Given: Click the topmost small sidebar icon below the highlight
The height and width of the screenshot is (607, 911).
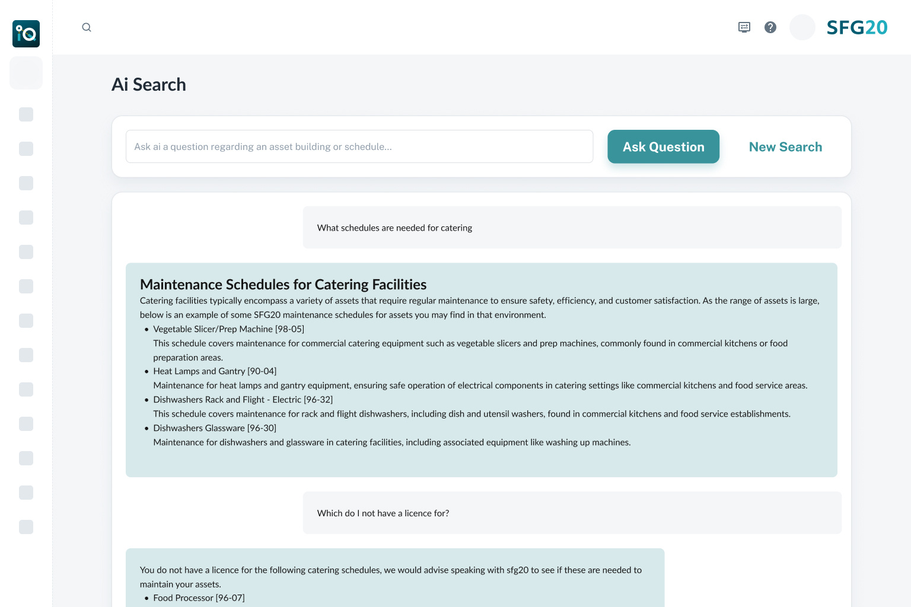Looking at the screenshot, I should coord(26,114).
